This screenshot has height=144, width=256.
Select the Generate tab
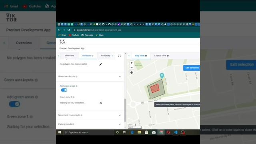coord(88,56)
